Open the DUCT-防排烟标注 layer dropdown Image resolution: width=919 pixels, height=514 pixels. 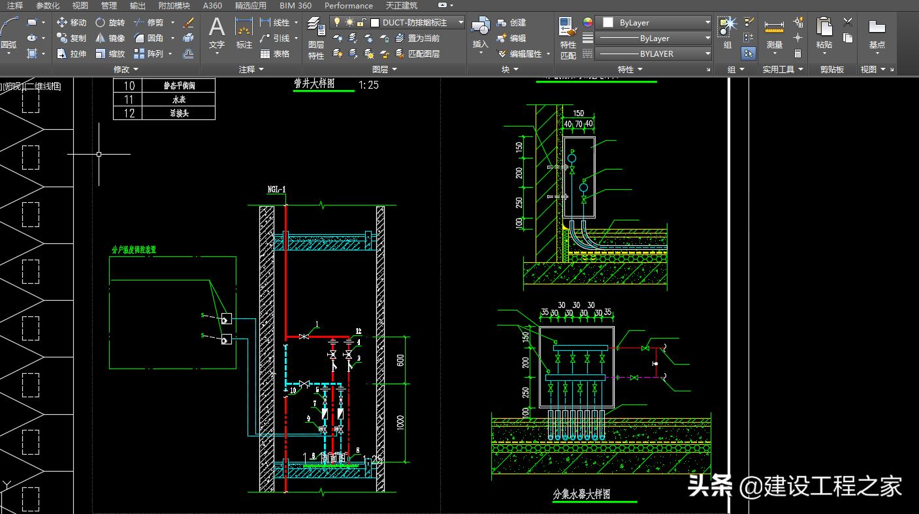coord(460,22)
